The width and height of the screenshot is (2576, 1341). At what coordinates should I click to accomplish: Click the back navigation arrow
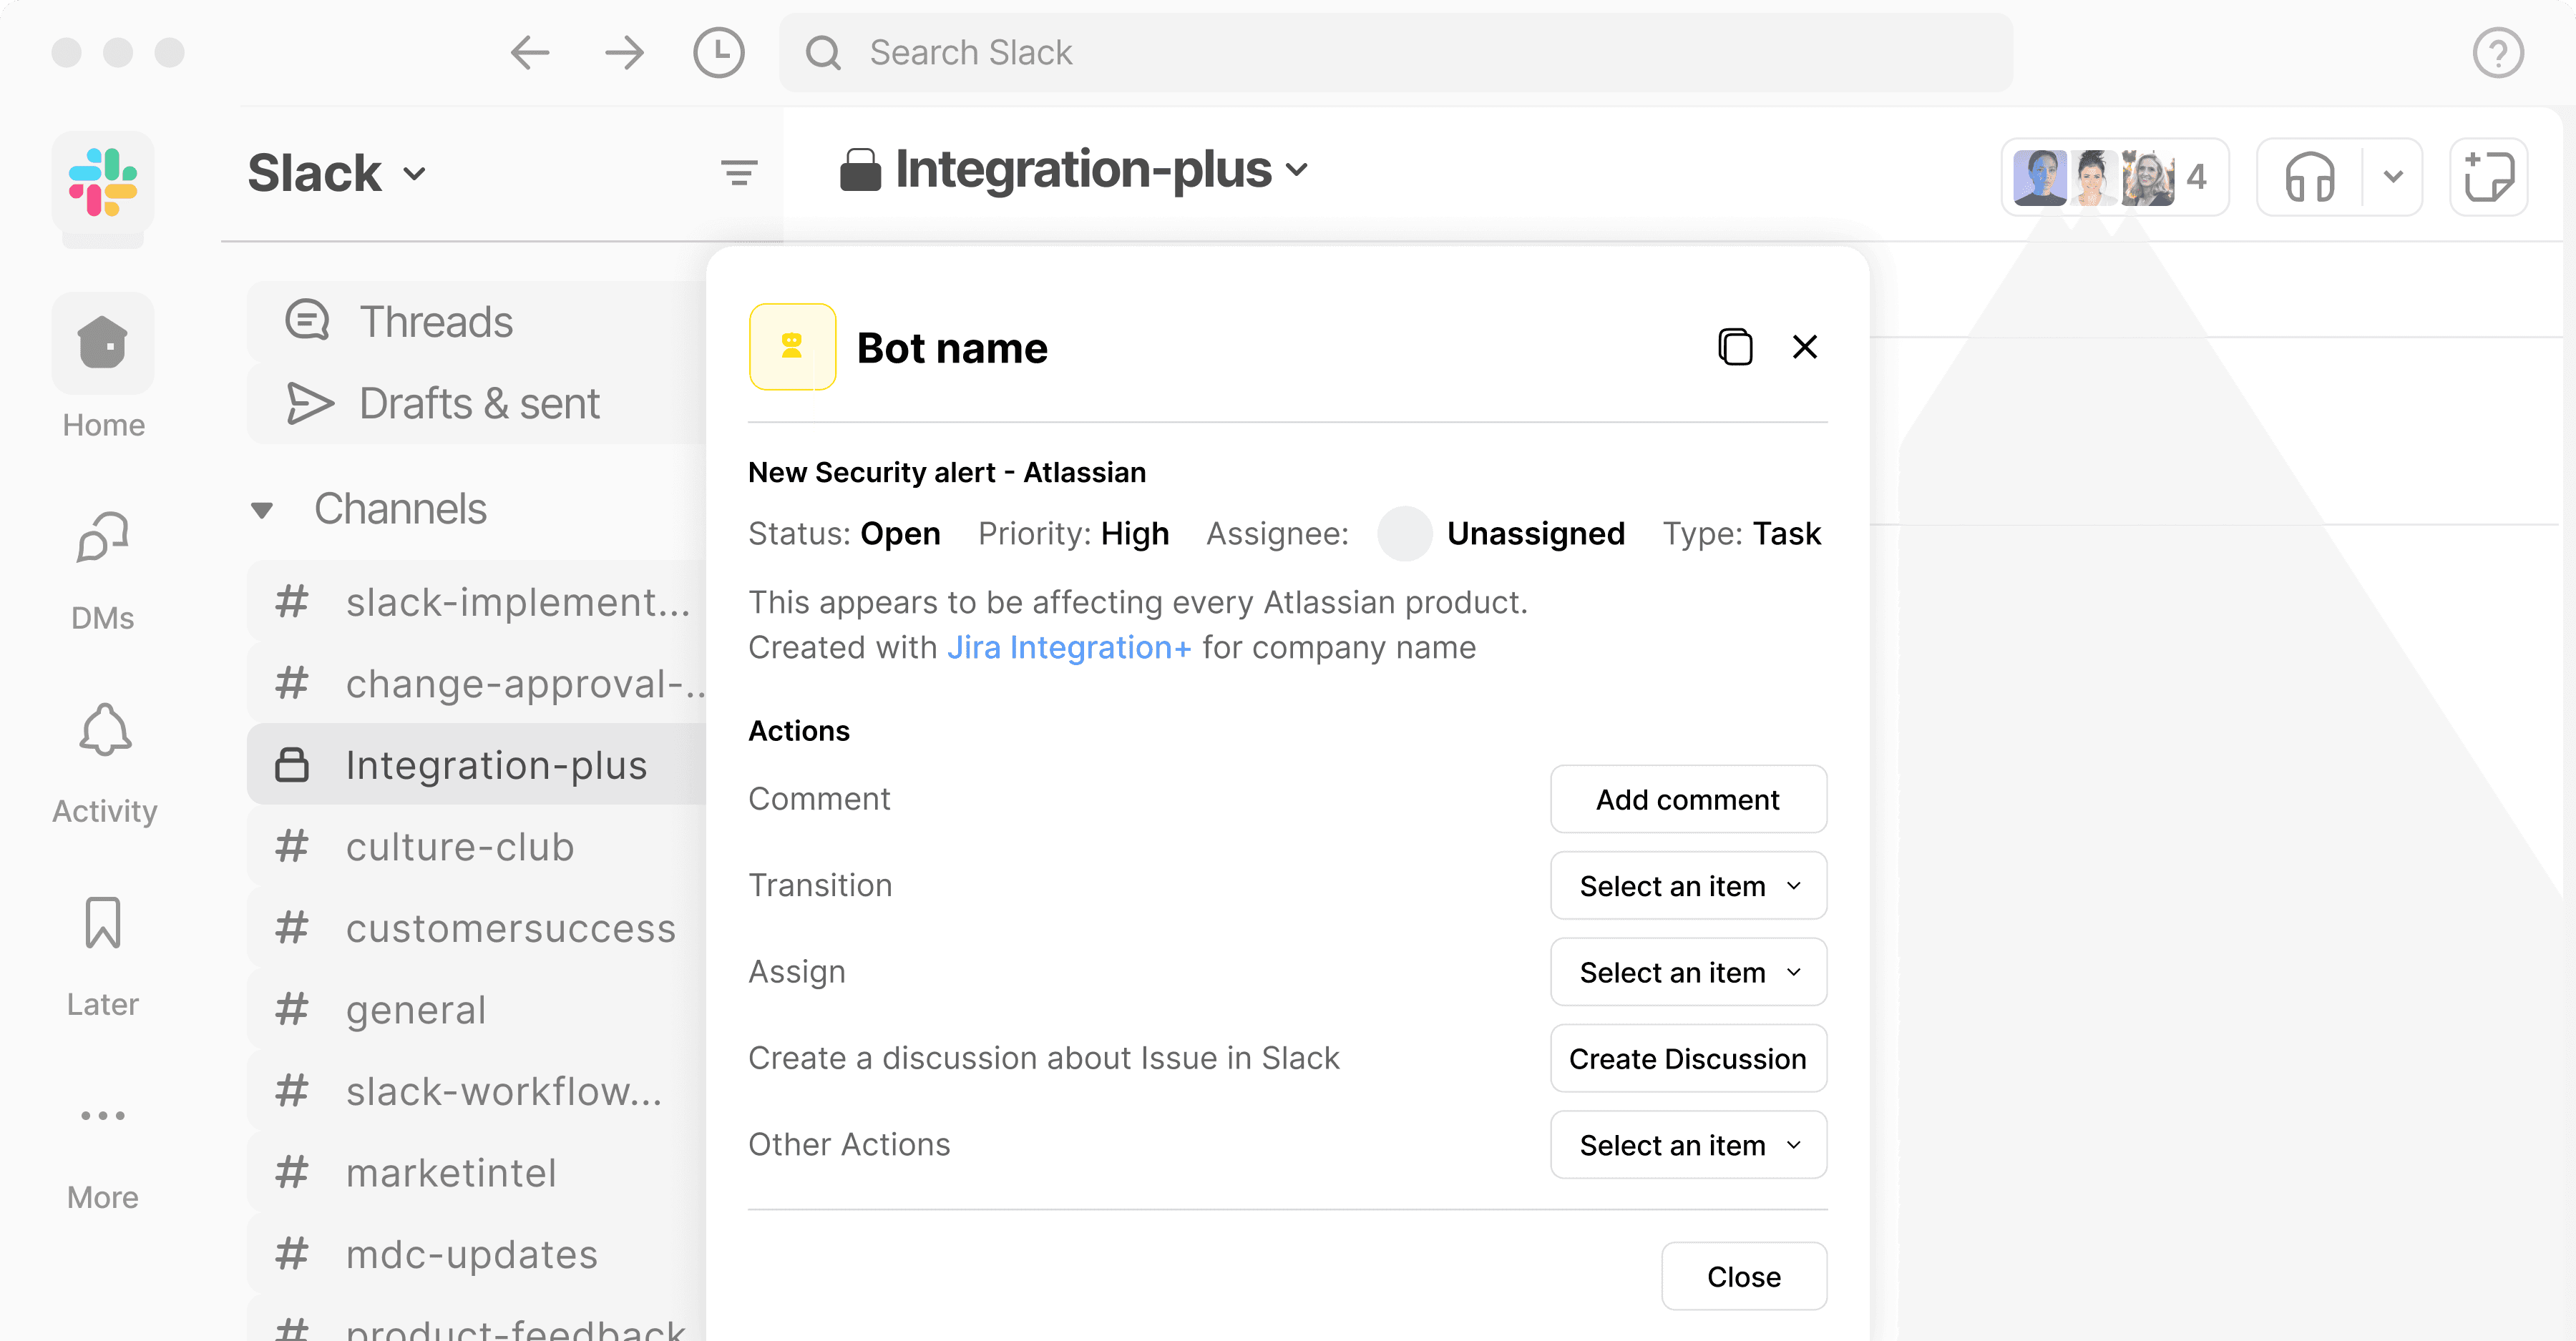(530, 52)
